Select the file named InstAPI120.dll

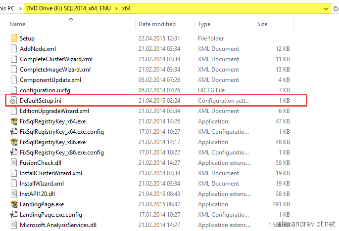click(38, 193)
